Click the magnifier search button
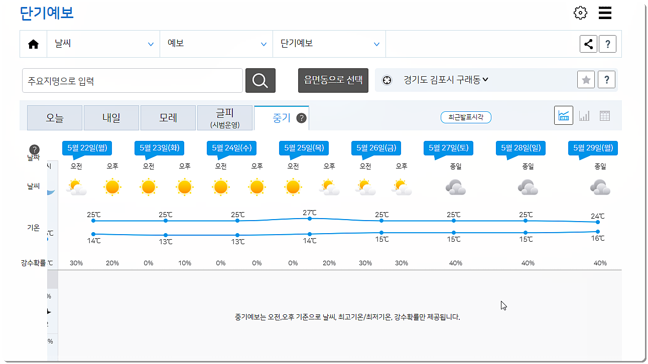The image size is (648, 364). pos(260,80)
